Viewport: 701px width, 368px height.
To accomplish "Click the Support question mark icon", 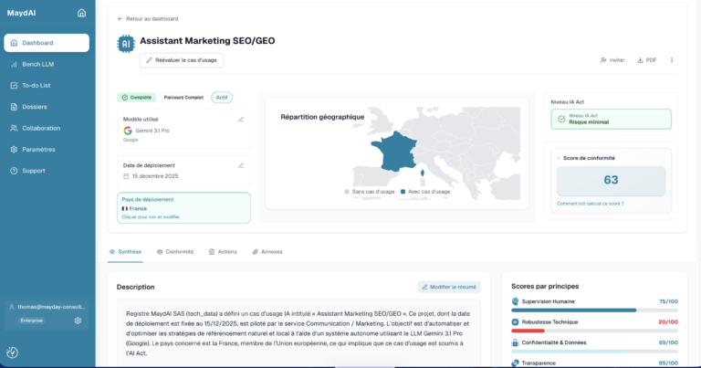I will [x=14, y=171].
